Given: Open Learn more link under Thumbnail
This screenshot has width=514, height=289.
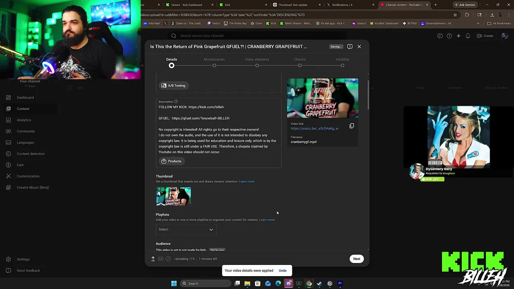Looking at the screenshot, I should pyautogui.click(x=247, y=181).
